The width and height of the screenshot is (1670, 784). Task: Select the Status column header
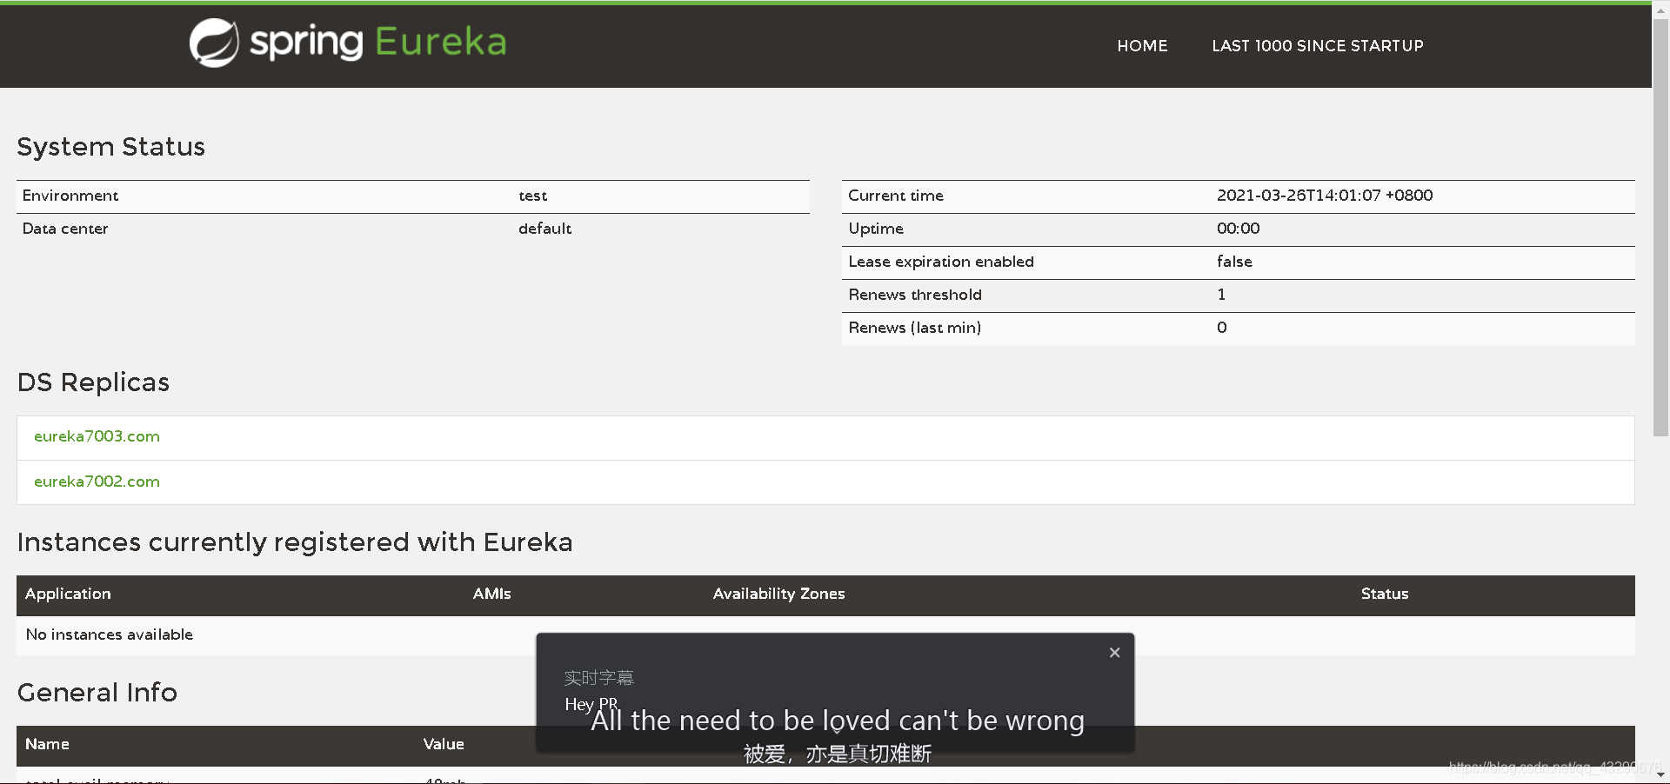tap(1385, 594)
